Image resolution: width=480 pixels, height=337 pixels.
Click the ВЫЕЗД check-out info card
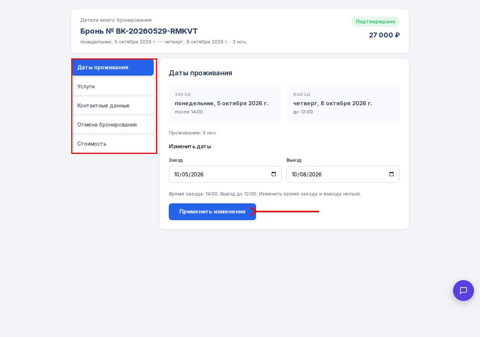[x=343, y=103]
